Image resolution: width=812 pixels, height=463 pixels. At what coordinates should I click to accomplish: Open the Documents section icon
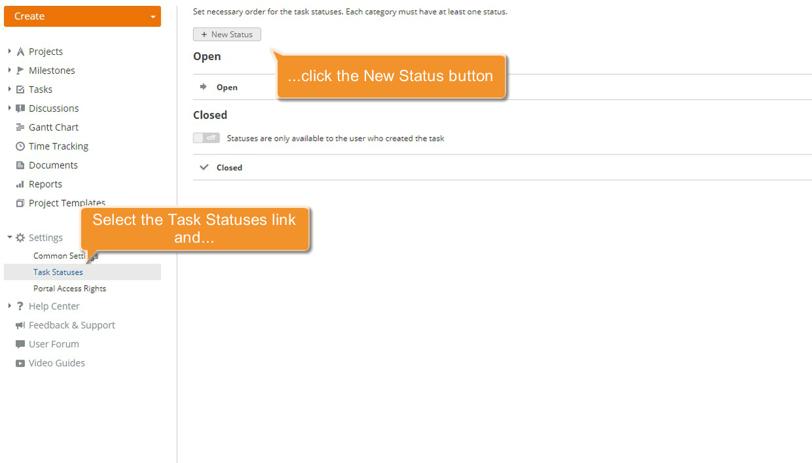(20, 165)
